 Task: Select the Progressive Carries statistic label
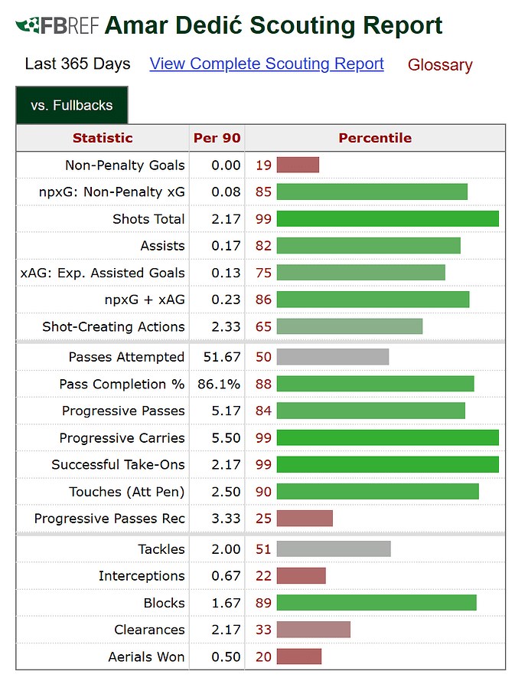point(122,438)
